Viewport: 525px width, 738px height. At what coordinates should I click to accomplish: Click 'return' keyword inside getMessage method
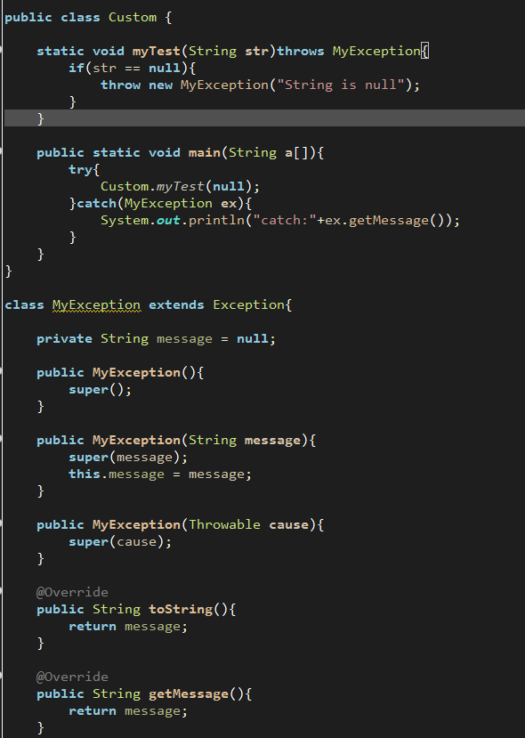(93, 710)
